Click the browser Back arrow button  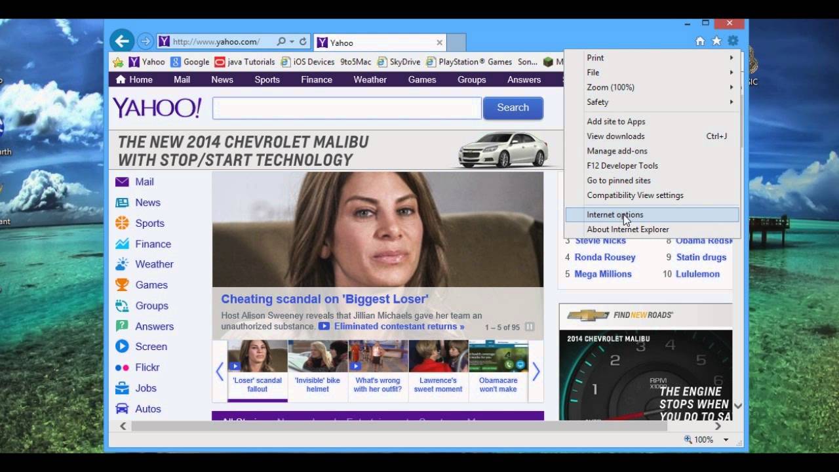click(x=122, y=41)
